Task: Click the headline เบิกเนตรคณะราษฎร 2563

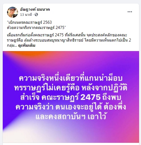Action: [30, 22]
